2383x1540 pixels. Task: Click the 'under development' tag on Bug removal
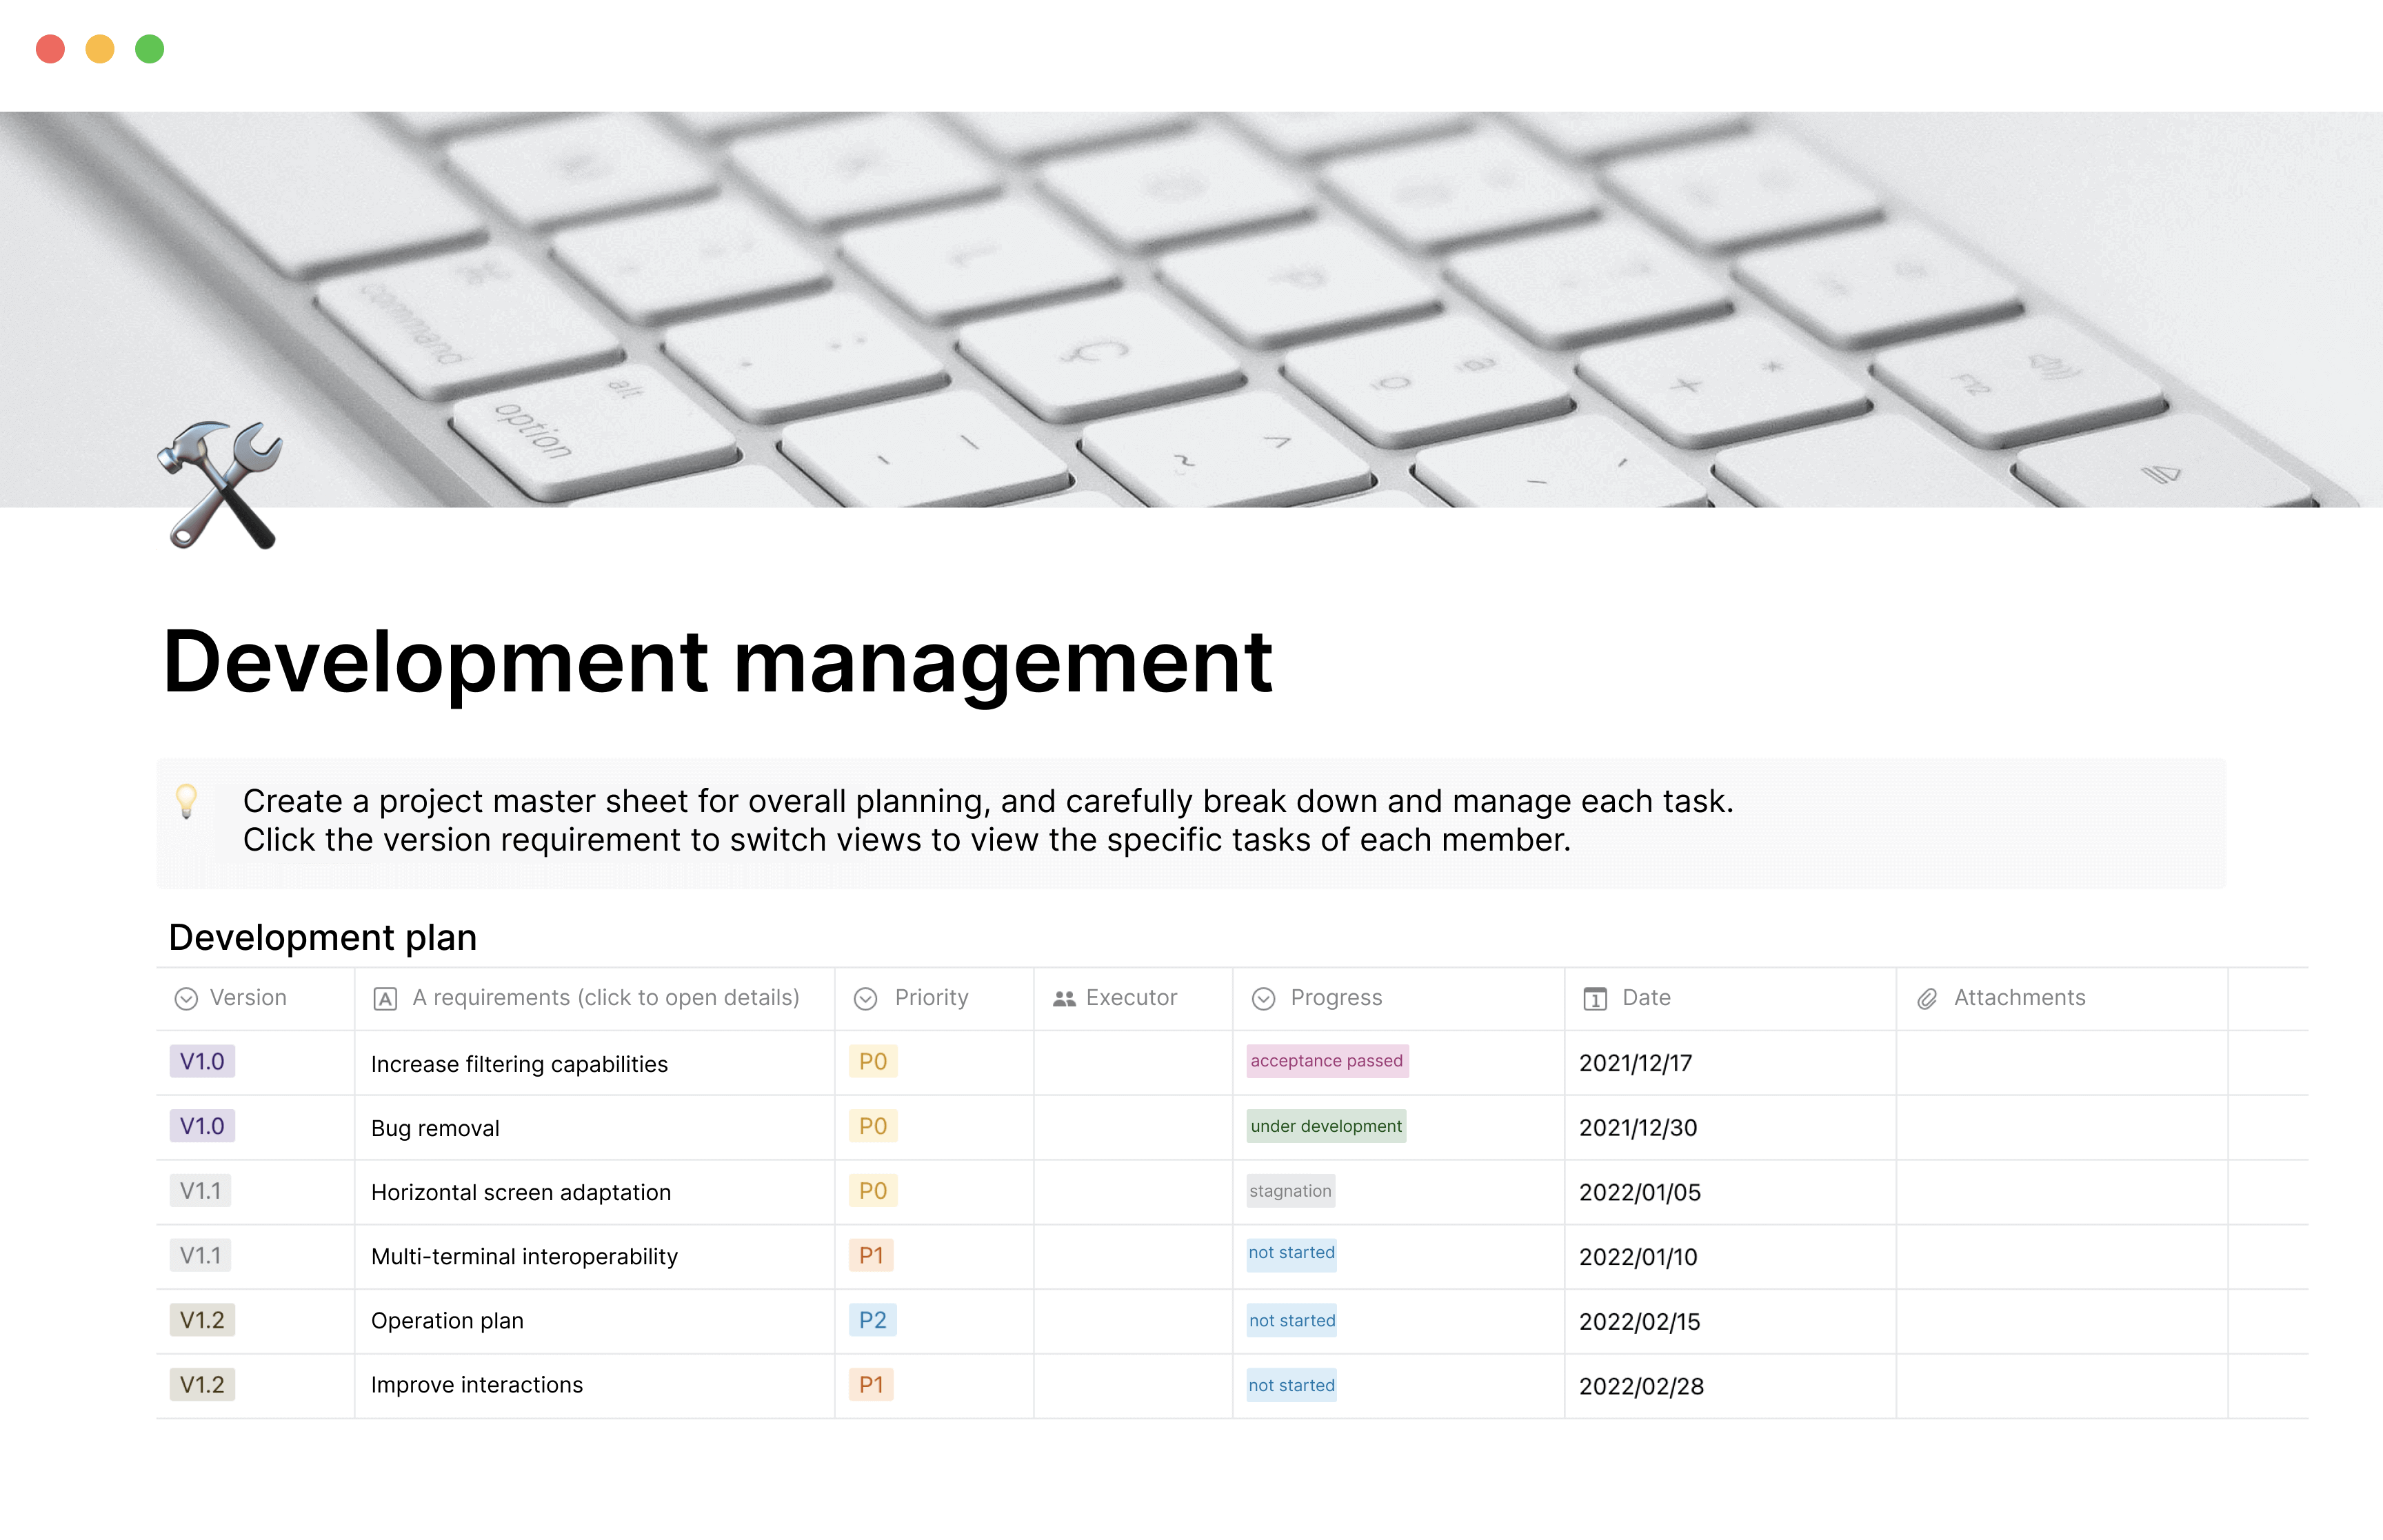pos(1325,1126)
